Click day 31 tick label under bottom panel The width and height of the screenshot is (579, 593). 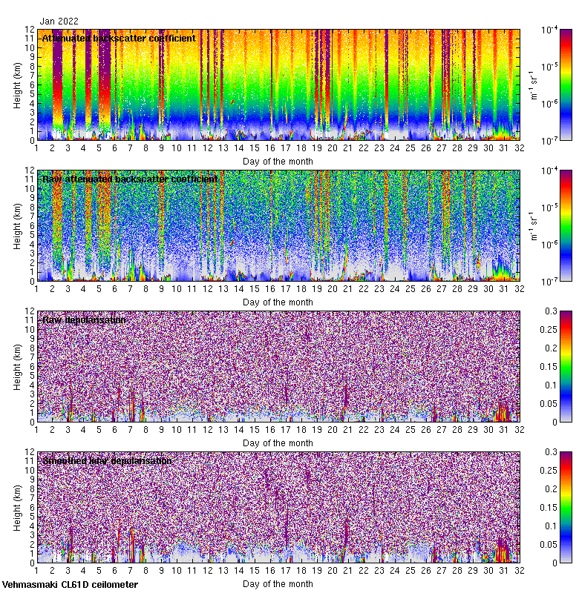click(x=503, y=570)
